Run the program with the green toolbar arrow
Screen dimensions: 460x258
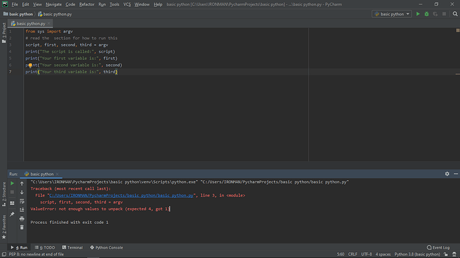[418, 14]
